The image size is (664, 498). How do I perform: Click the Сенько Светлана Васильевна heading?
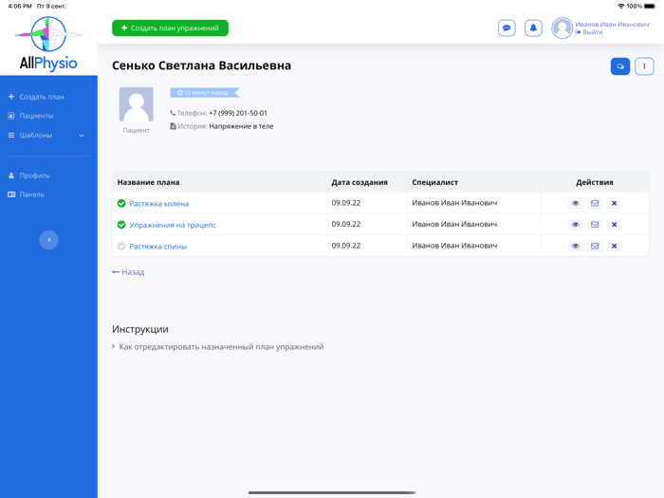tap(201, 65)
